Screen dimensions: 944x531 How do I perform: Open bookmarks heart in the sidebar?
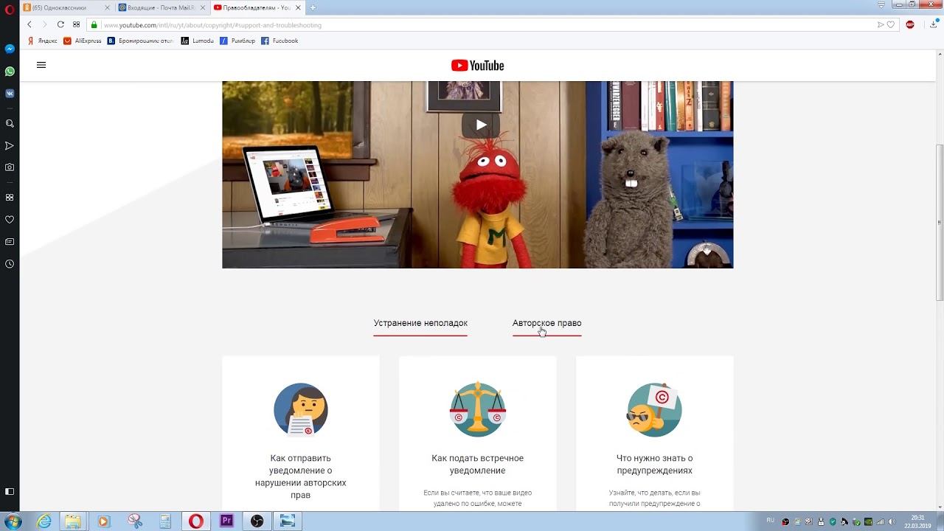(x=10, y=219)
